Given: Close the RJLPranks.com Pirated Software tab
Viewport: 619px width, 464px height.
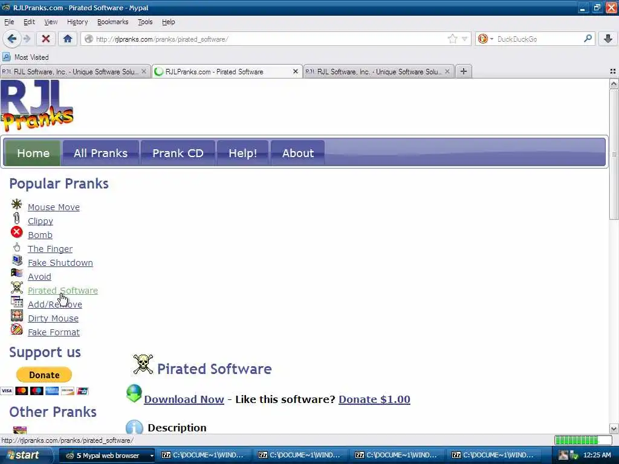Looking at the screenshot, I should tap(295, 71).
